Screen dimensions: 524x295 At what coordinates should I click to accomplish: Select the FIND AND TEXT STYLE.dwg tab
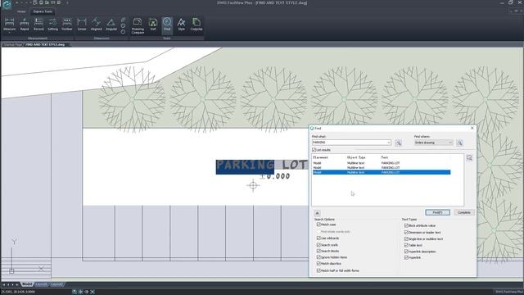[45, 44]
